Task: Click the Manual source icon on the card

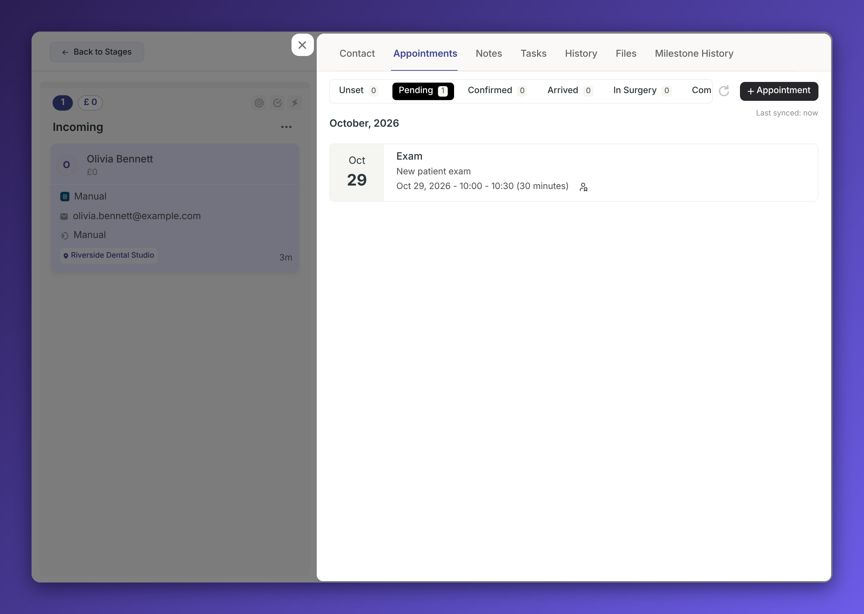Action: 65,197
